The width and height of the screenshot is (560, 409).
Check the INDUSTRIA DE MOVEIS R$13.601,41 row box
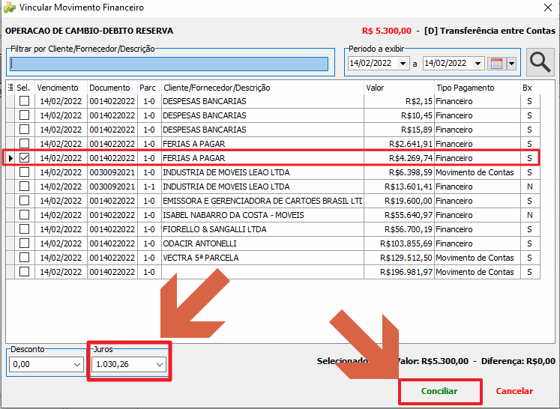[x=24, y=187]
